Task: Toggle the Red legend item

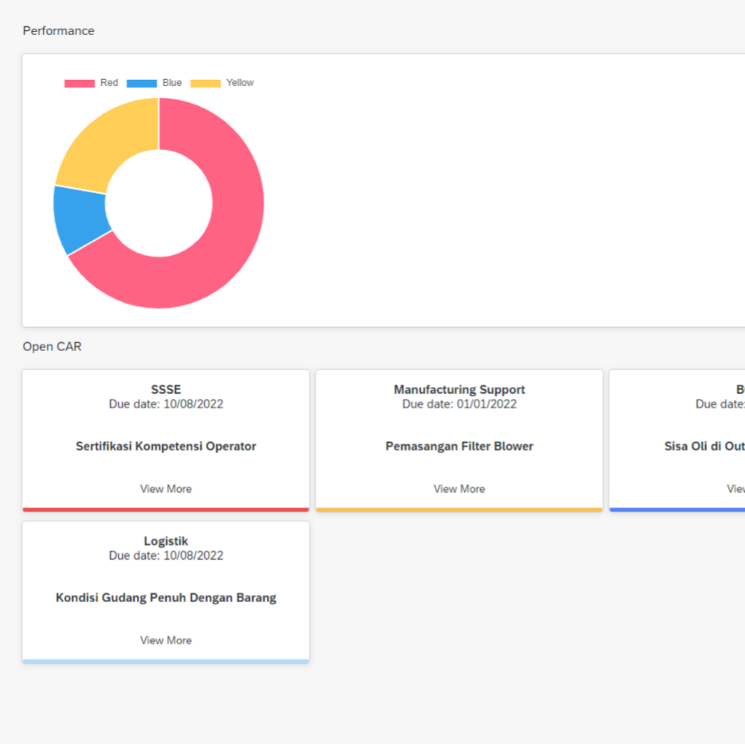Action: (x=91, y=83)
